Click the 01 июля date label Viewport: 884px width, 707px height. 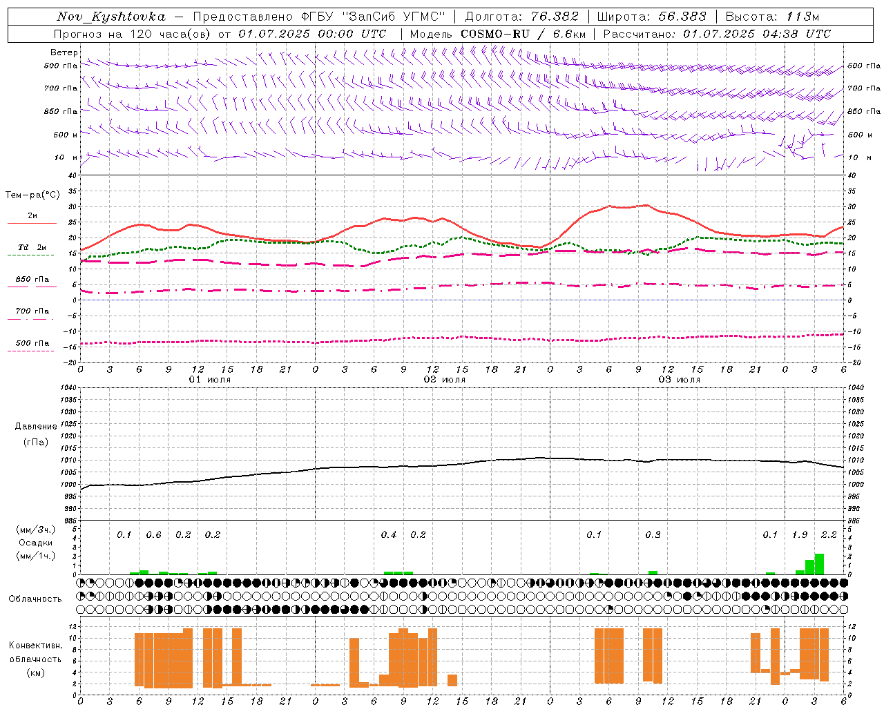210,380
